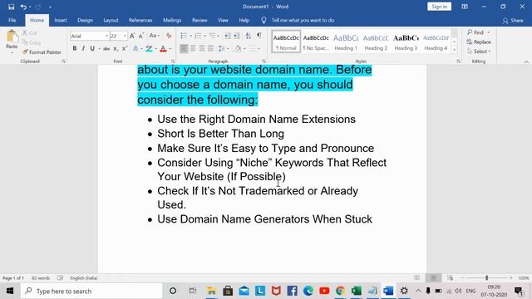Undo the last action
Viewport: 532px width, 299px height.
(x=23, y=7)
